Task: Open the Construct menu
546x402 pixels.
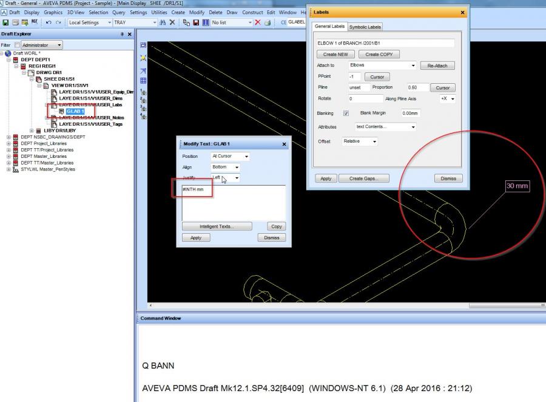Action: pos(252,13)
